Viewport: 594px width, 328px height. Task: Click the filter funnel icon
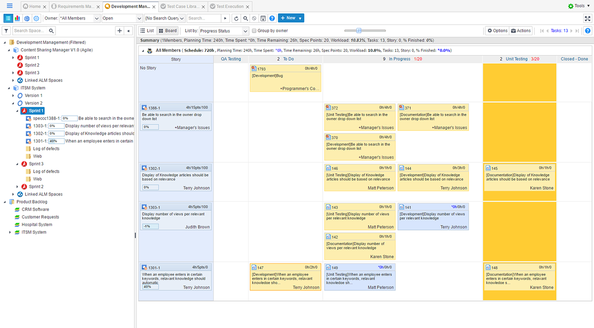(6, 31)
